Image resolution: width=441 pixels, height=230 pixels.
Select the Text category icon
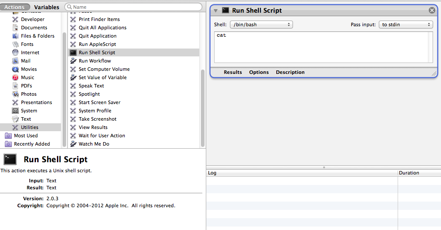pyautogui.click(x=15, y=119)
